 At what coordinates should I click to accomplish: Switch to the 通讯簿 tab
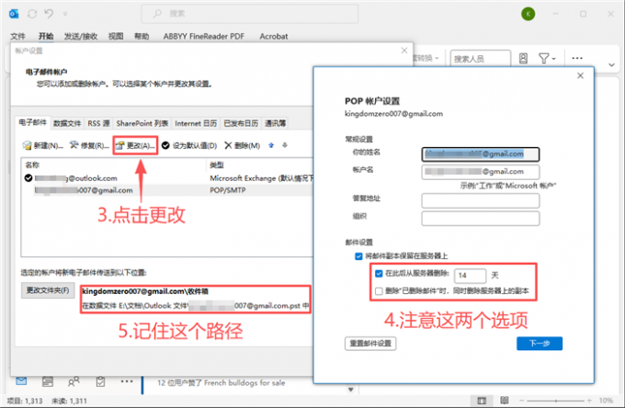(275, 123)
